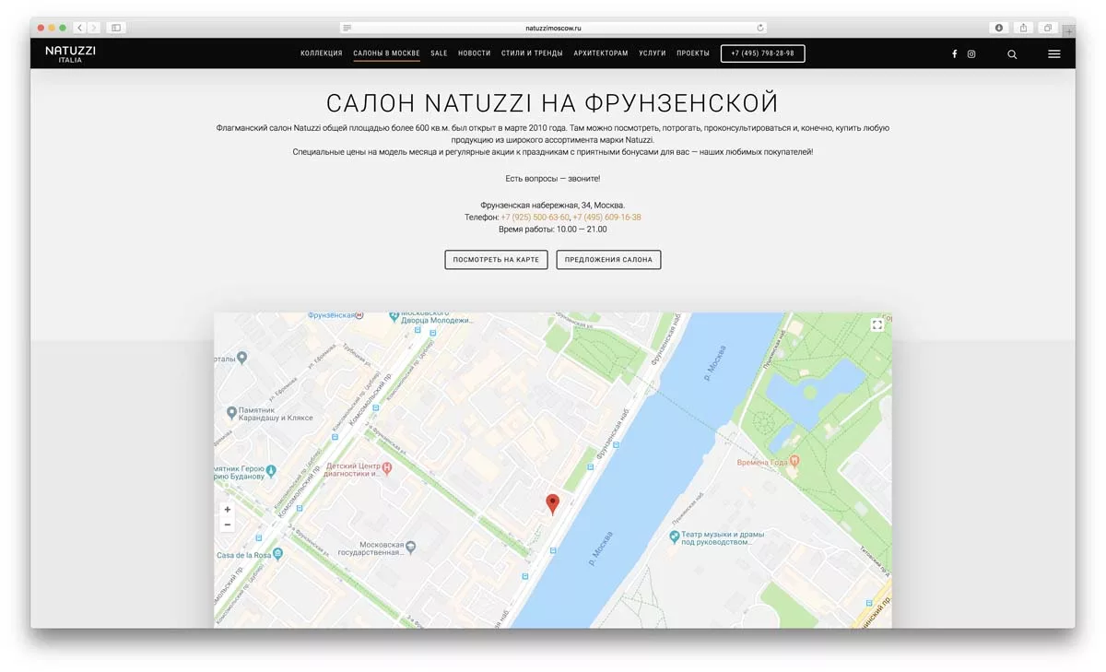This screenshot has width=1106, height=672.
Task: Open Natuzzi's Instagram page icon
Action: click(971, 54)
